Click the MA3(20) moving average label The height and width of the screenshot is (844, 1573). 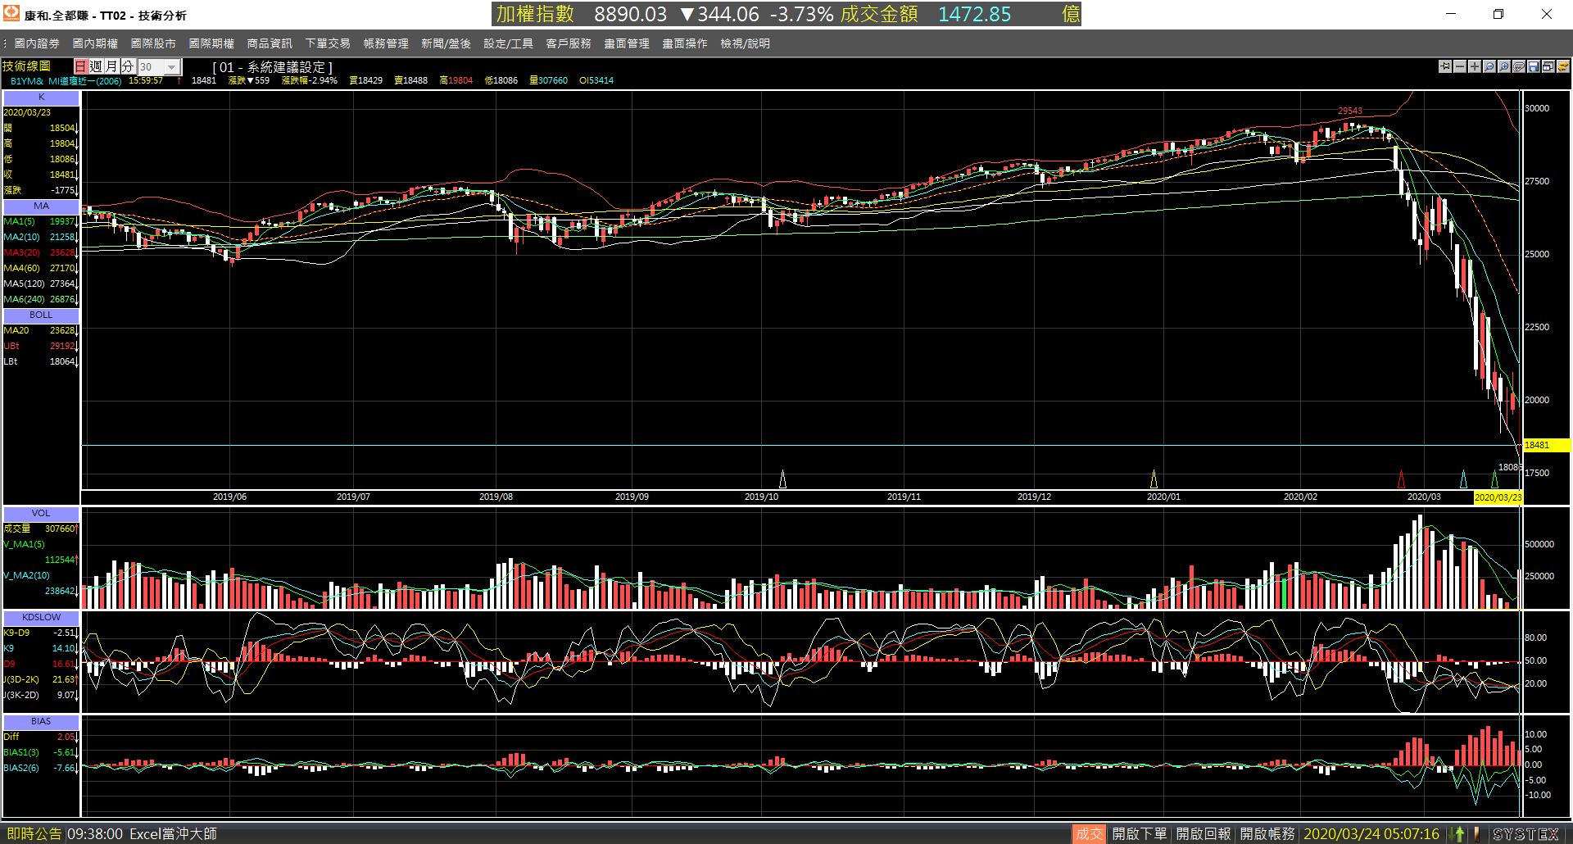click(21, 252)
